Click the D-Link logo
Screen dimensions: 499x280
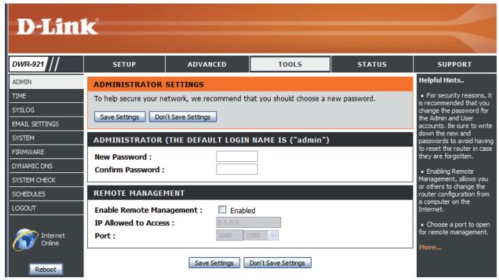tap(57, 26)
